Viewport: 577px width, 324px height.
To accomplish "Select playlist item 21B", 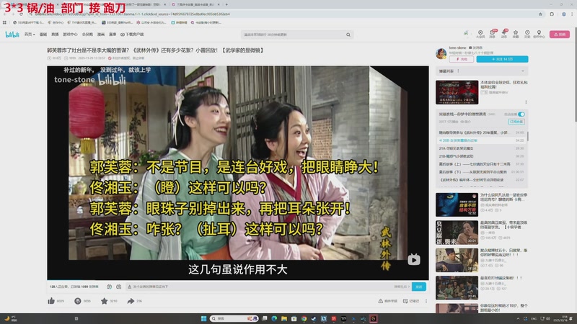I will tap(481, 156).
